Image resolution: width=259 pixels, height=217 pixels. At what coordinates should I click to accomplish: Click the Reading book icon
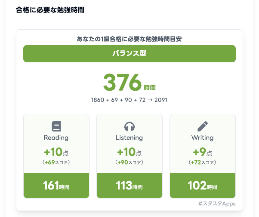[56, 126]
